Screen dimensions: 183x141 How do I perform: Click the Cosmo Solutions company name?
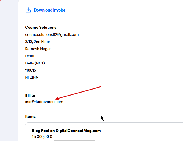tap(41, 27)
